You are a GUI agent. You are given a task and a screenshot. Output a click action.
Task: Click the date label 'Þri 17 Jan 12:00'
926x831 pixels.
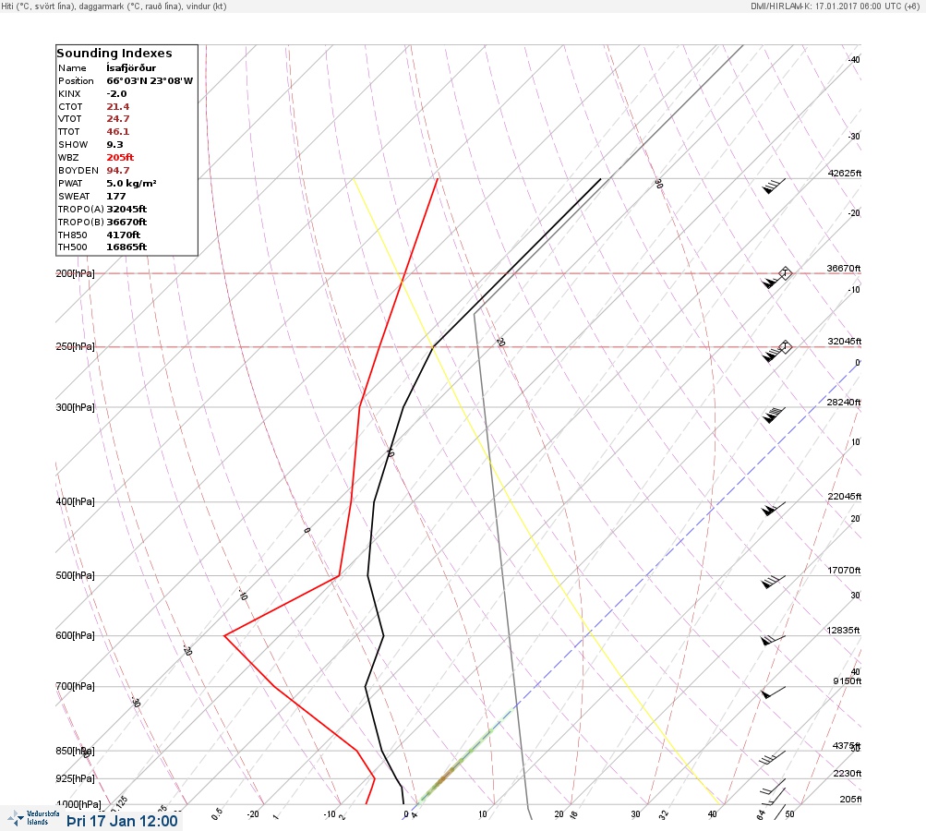[122, 821]
